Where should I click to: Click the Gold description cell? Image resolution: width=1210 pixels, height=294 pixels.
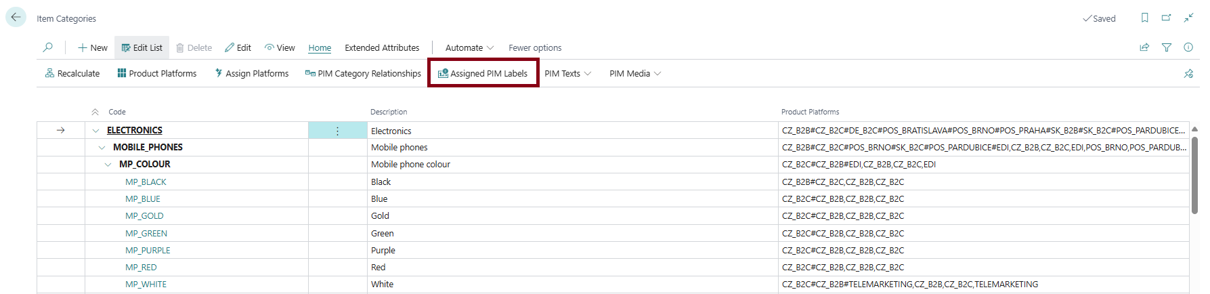tap(573, 216)
